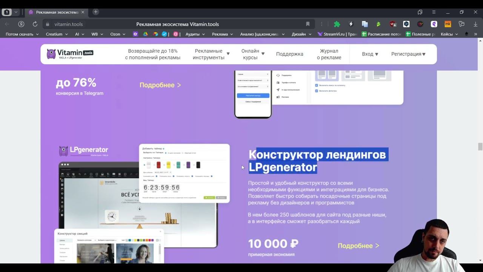
Task: Click the LPgenerator logo
Action: coord(84,151)
